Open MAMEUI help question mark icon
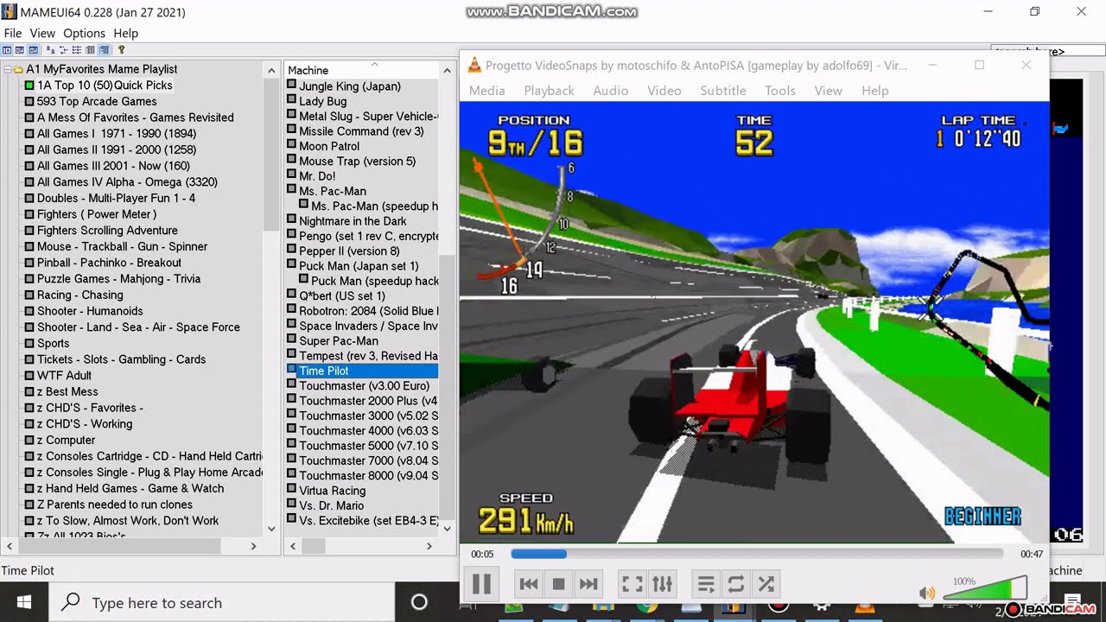The image size is (1106, 622). (121, 50)
